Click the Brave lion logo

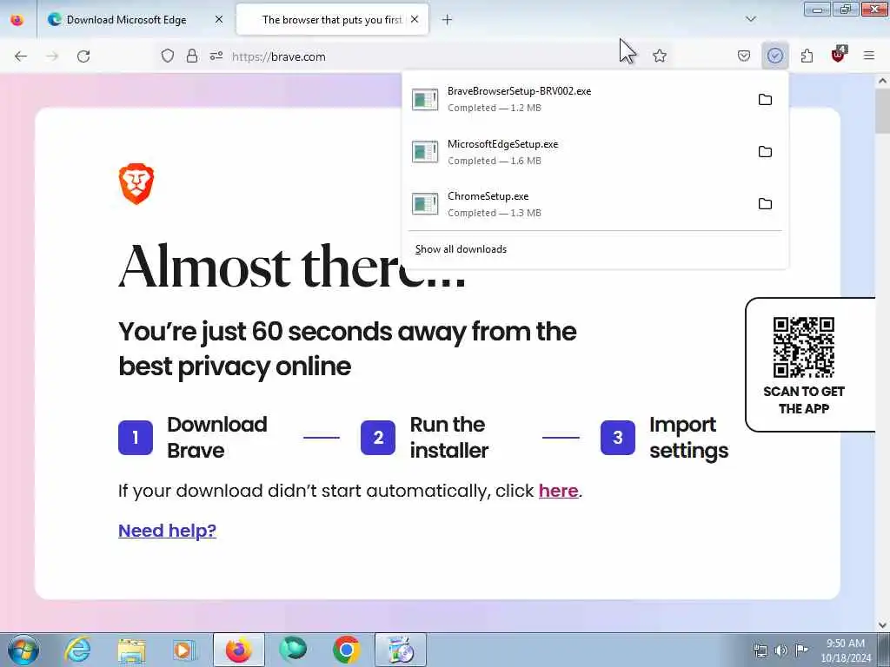click(x=136, y=184)
